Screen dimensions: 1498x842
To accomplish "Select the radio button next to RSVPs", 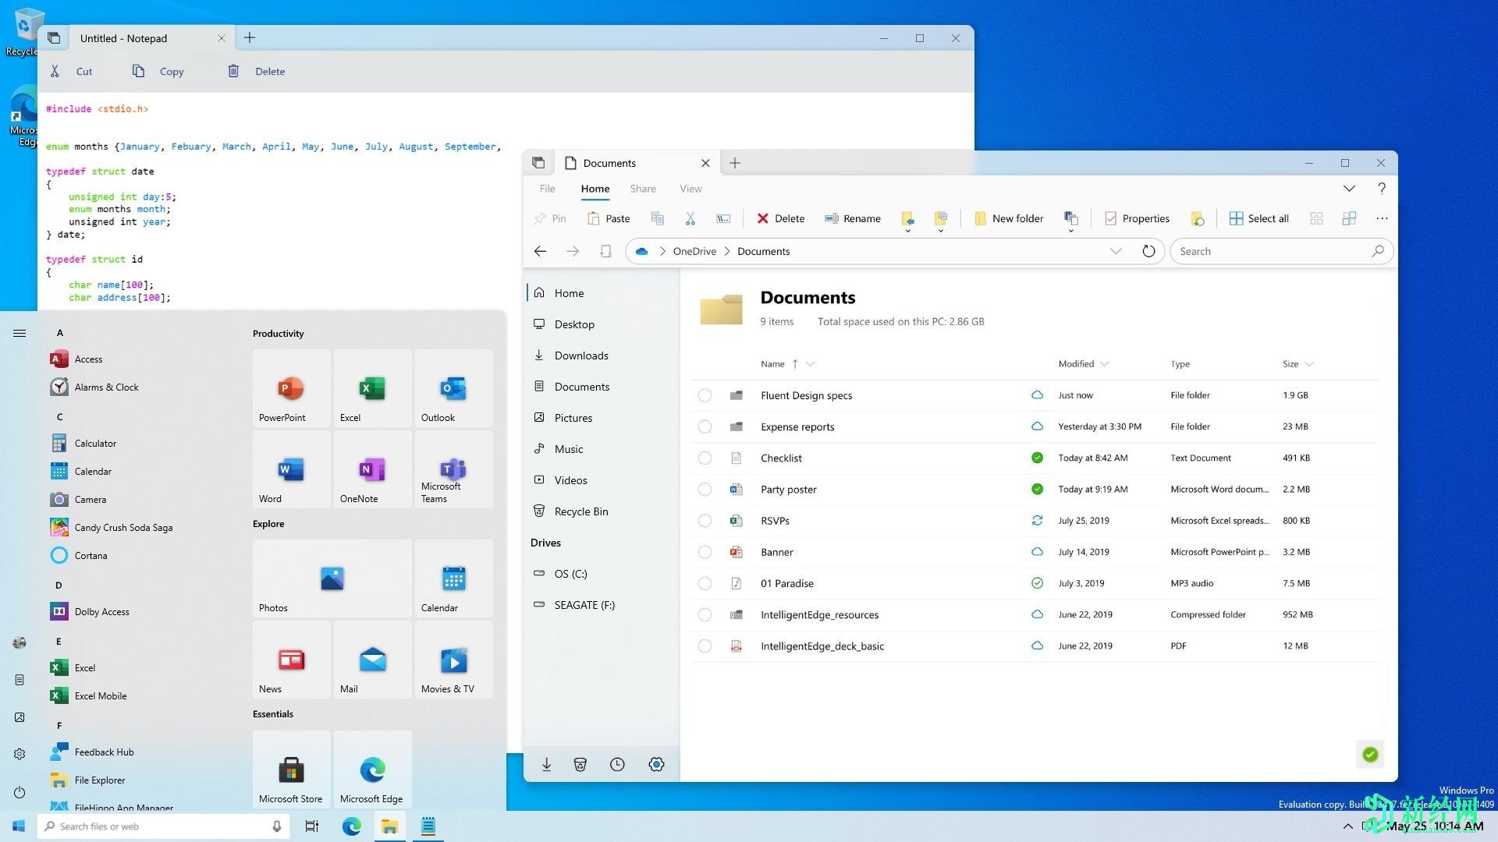I will 705,520.
